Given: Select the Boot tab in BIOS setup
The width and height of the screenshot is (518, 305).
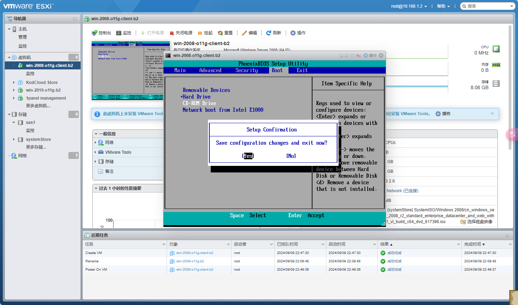Looking at the screenshot, I should [277, 70].
